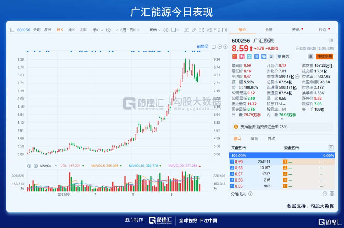Screen dimensions: 344x228
Task: Select bid level 2 price 8.58
Action: click(239, 168)
